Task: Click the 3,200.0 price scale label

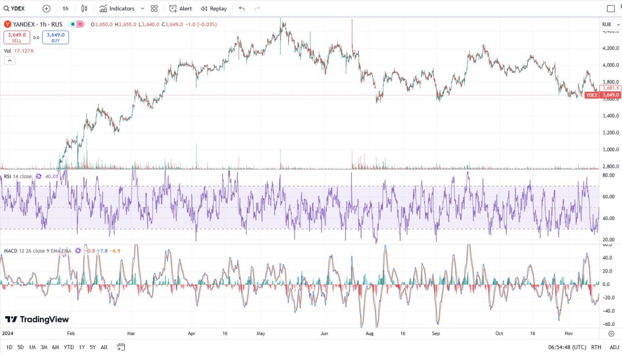Action: [611, 133]
